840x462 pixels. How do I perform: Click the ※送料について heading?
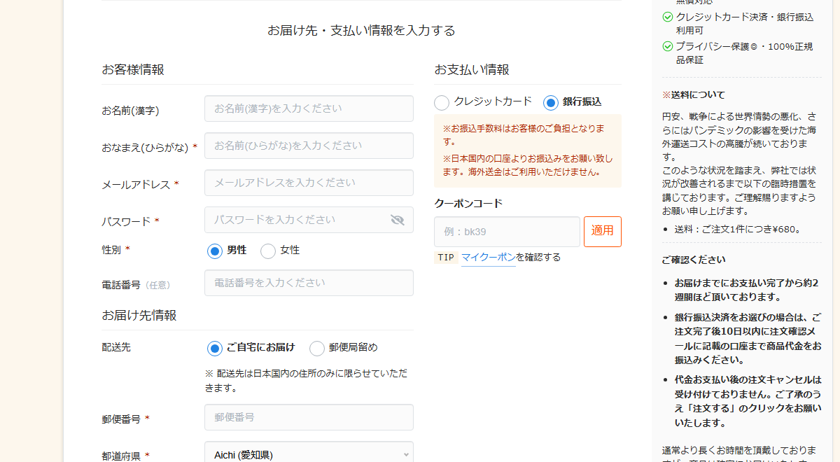(694, 94)
